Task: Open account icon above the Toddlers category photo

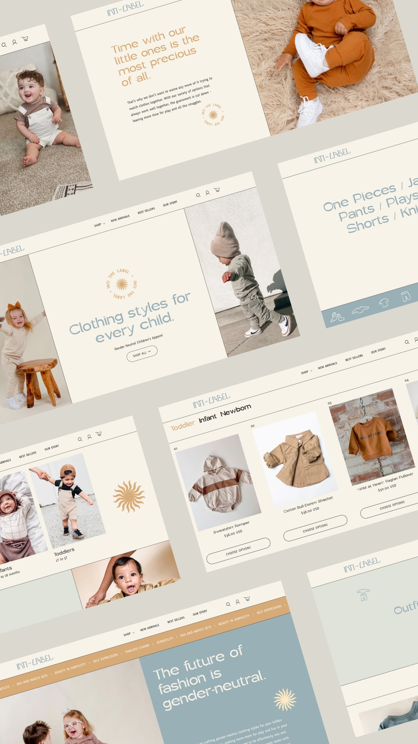Action: [89, 437]
